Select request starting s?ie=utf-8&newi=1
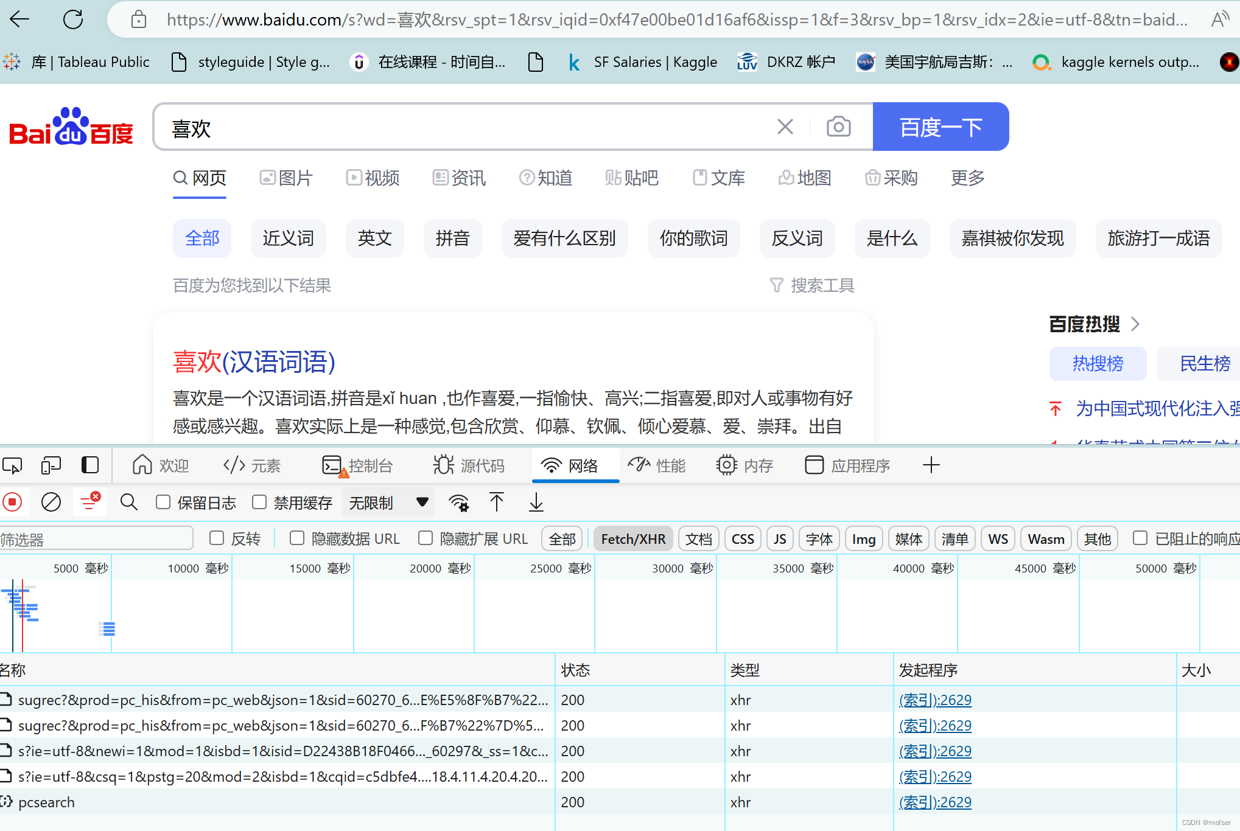 click(620, 751)
